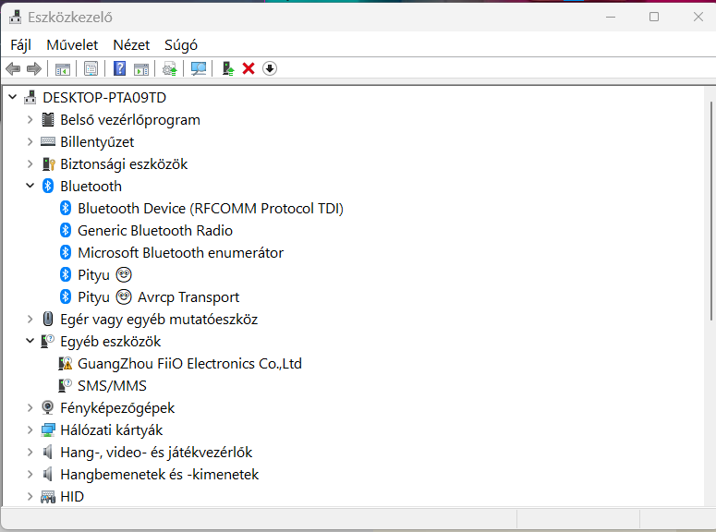The height and width of the screenshot is (532, 716).
Task: Collapse the DESKTOP-PTA09TD root node
Action: [x=13, y=97]
